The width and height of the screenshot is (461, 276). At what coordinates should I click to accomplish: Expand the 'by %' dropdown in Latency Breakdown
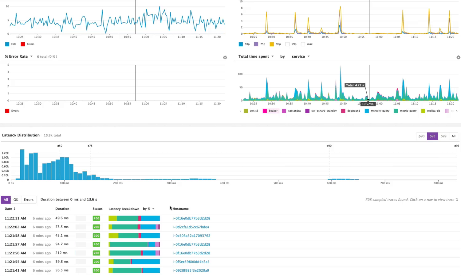(148, 209)
